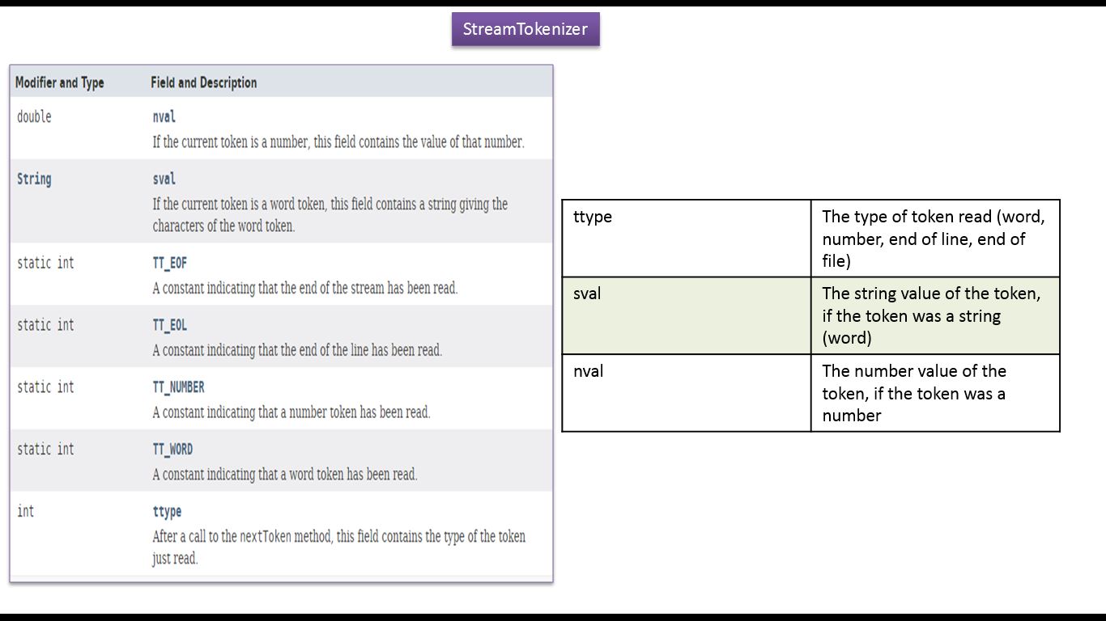Select the nval cell in right table
The width and height of the screenshot is (1106, 621).
tap(686, 392)
